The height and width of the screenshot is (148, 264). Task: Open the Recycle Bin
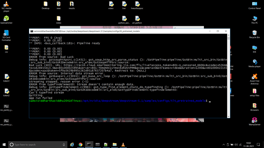[x=254, y=34]
